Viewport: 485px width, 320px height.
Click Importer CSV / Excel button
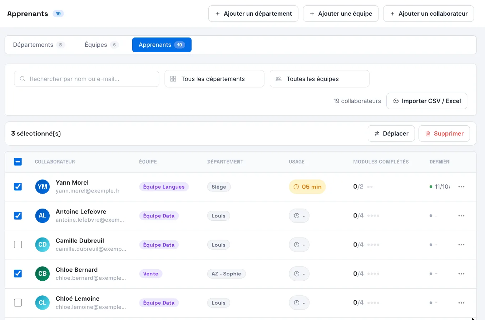427,101
